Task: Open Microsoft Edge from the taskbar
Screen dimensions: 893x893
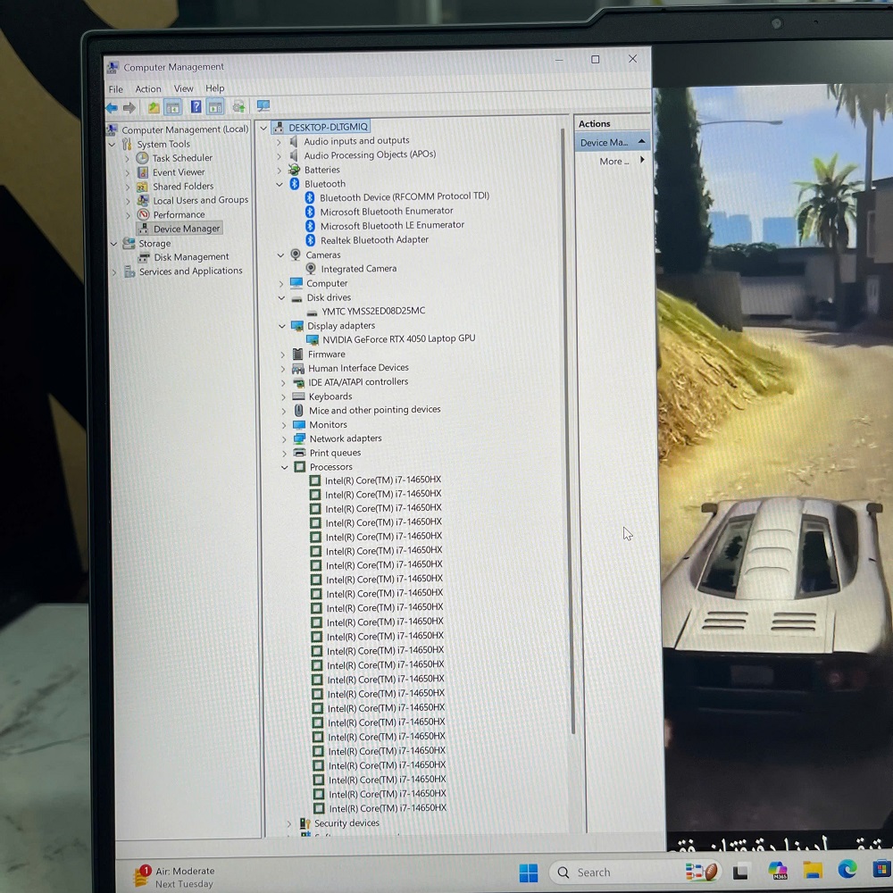Action: pos(847,869)
